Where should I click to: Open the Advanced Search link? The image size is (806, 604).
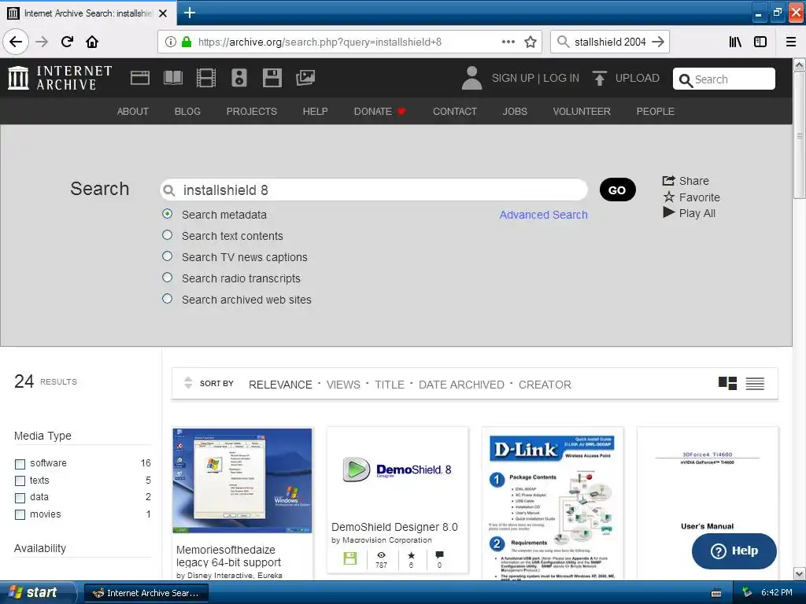click(543, 215)
